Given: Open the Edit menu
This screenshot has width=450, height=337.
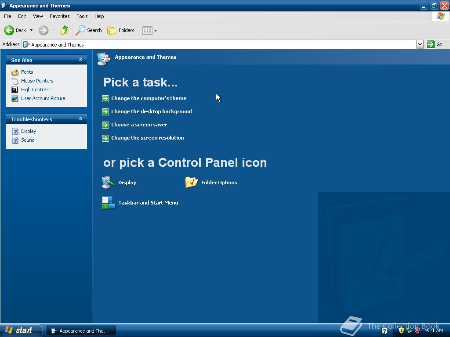Looking at the screenshot, I should click(x=22, y=16).
